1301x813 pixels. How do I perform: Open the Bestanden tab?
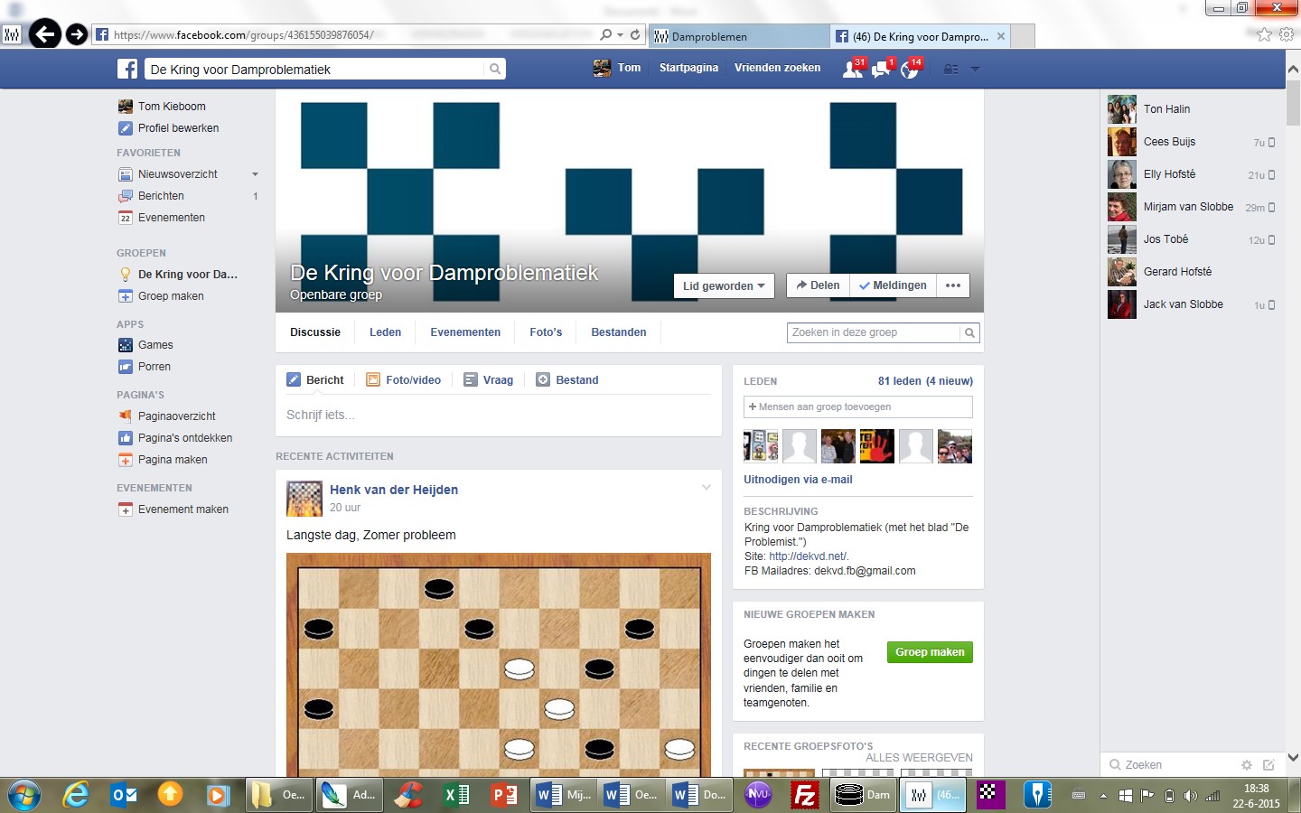pyautogui.click(x=618, y=332)
